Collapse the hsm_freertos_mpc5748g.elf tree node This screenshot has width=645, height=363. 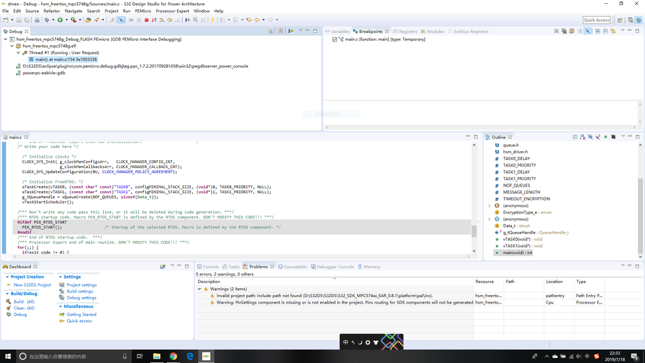click(x=12, y=46)
